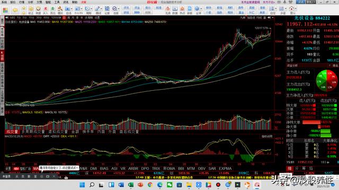The height and width of the screenshot is (190, 339).
Task: Expand the 默认 dropdown arrow
Action: point(296,9)
